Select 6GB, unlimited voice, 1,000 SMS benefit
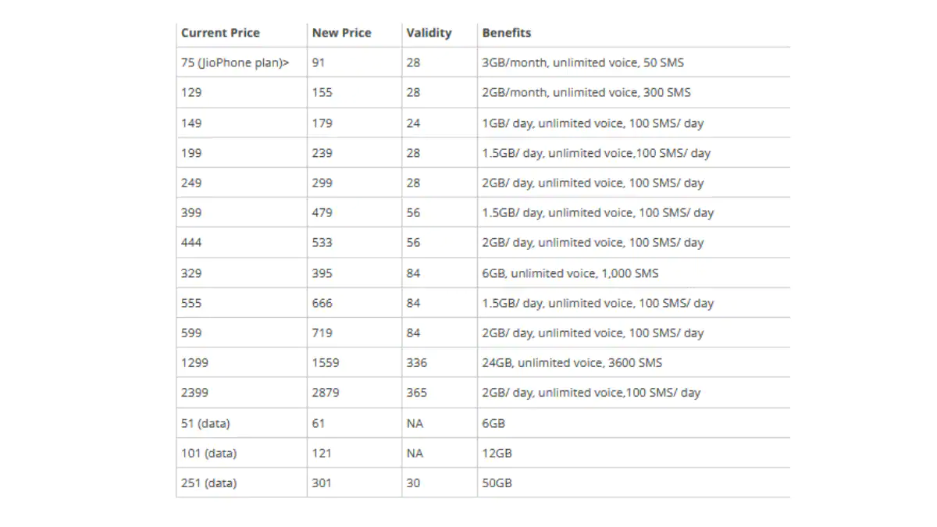Screen dimensions: 937x527 pos(570,273)
